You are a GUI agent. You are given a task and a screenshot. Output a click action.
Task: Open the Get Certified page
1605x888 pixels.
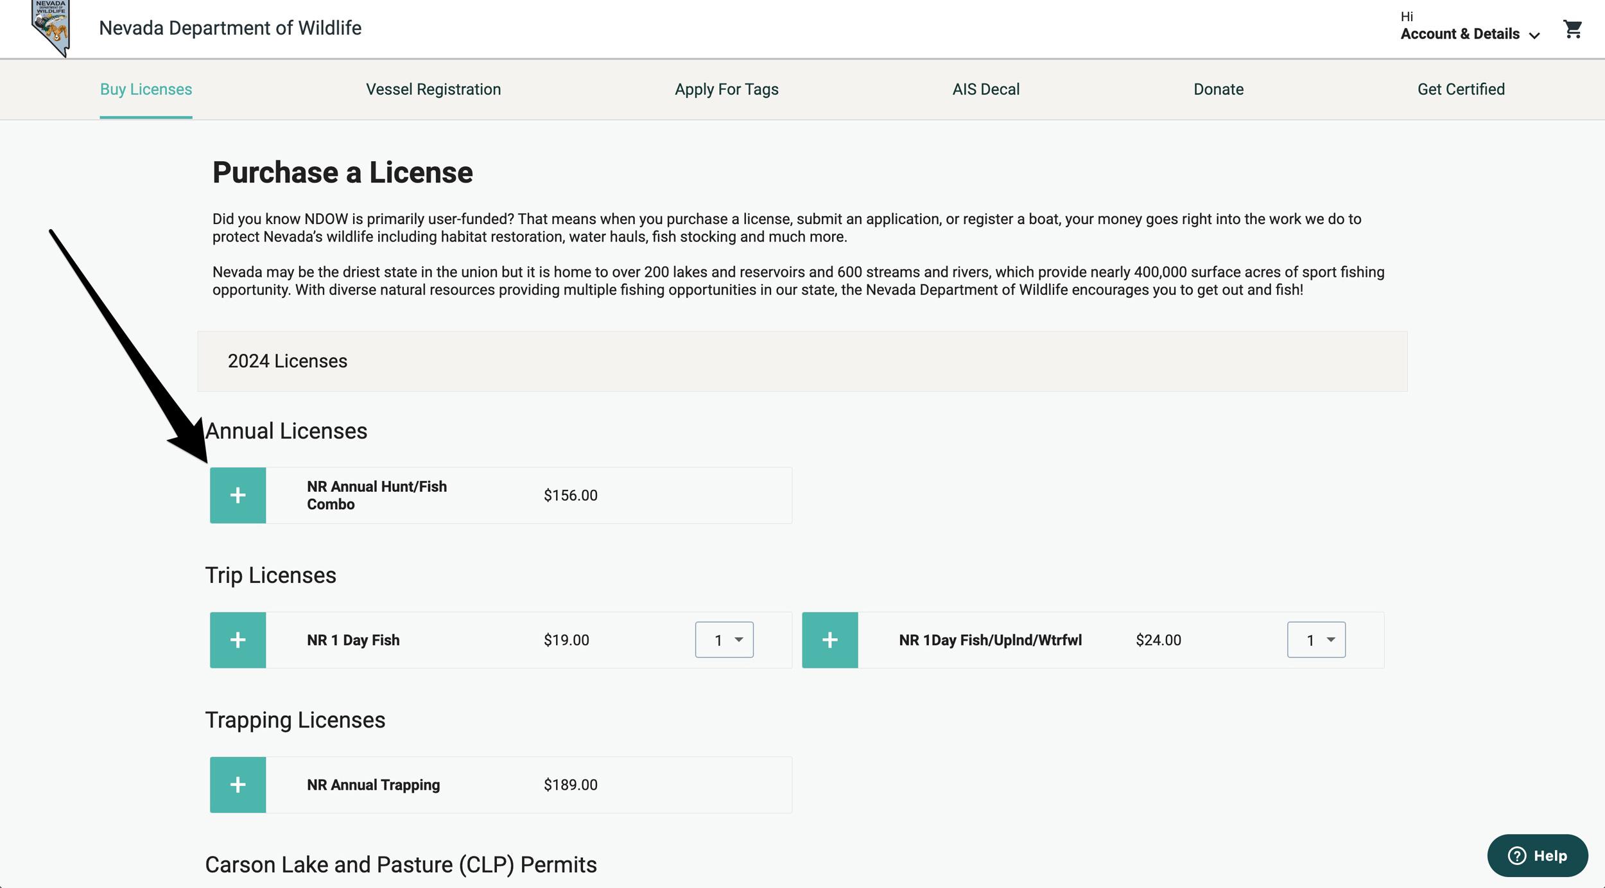click(1461, 89)
